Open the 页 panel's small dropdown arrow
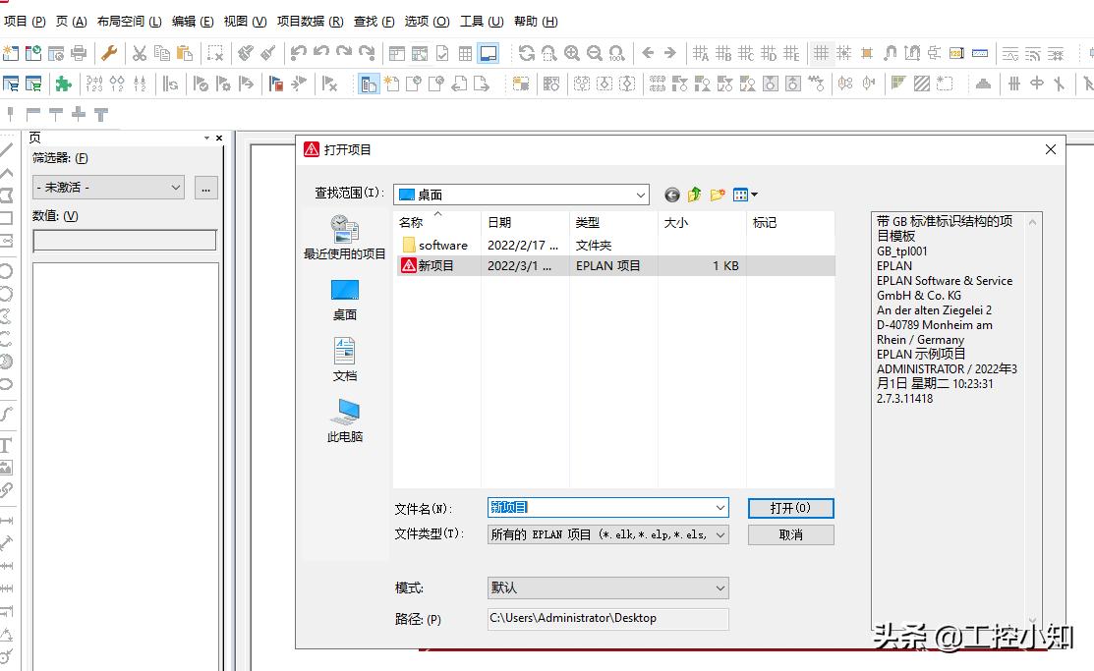 pyautogui.click(x=206, y=139)
